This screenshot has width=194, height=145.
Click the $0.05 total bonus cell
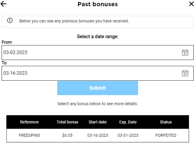[67, 135]
